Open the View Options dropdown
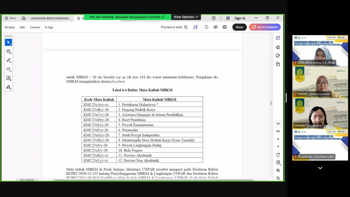The height and width of the screenshot is (197, 350). point(186,17)
